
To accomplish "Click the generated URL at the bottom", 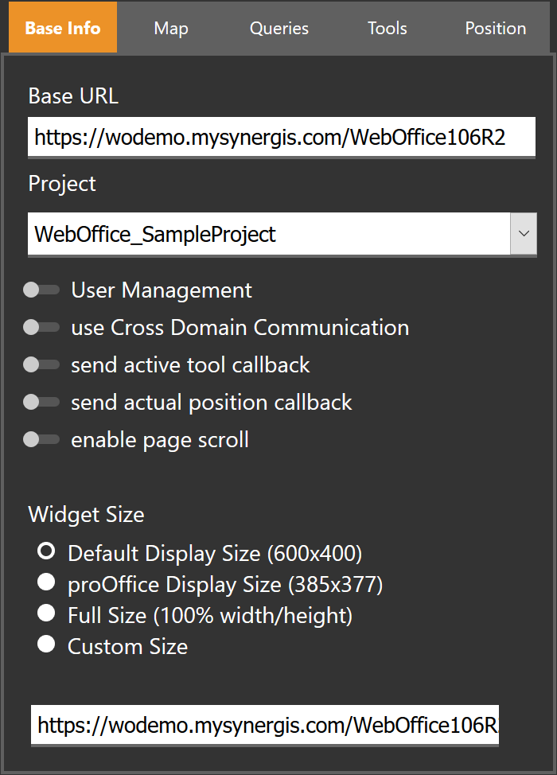I will coord(265,725).
